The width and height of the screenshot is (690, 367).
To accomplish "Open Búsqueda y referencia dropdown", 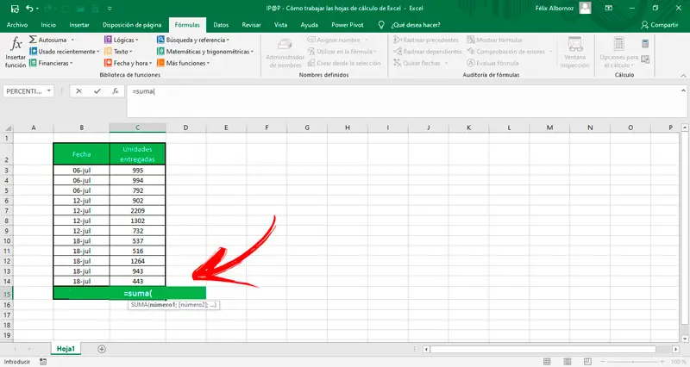I will click(x=193, y=40).
